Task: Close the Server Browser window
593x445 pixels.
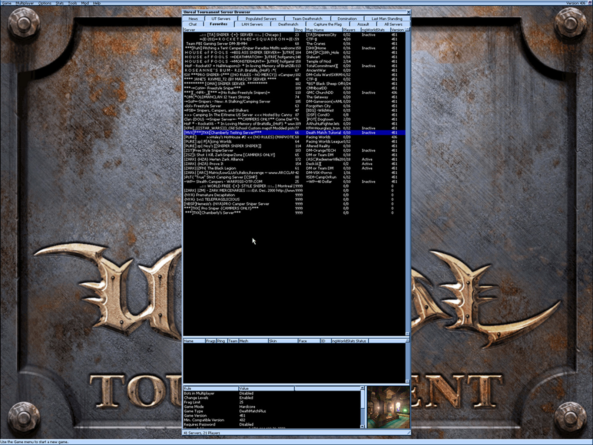Action: click(x=408, y=12)
